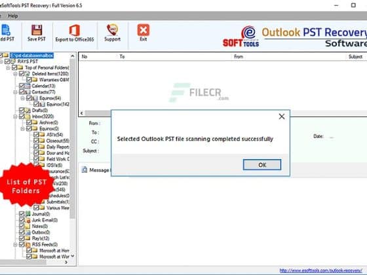Click the Ray's(12) folder icon

(28, 238)
